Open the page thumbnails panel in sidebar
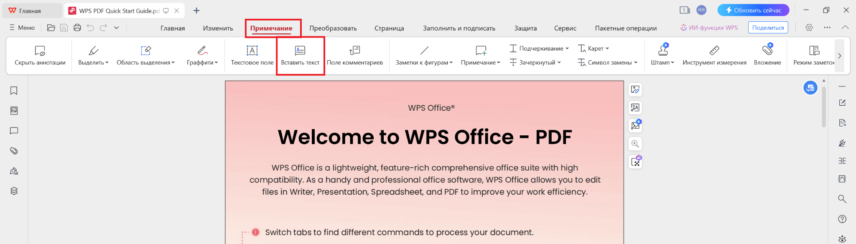This screenshot has height=244, width=856. click(14, 111)
